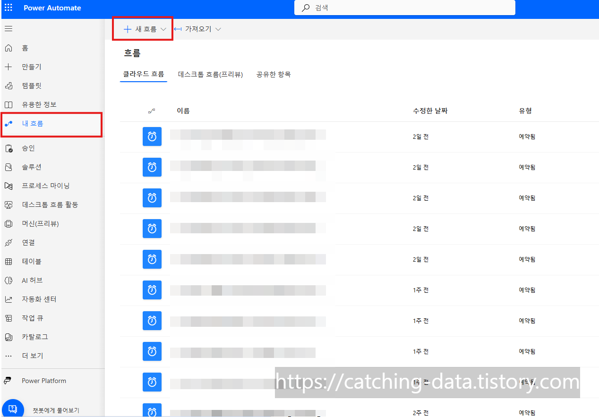Sort by the 이름 column header
The width and height of the screenshot is (599, 417).
pos(183,111)
